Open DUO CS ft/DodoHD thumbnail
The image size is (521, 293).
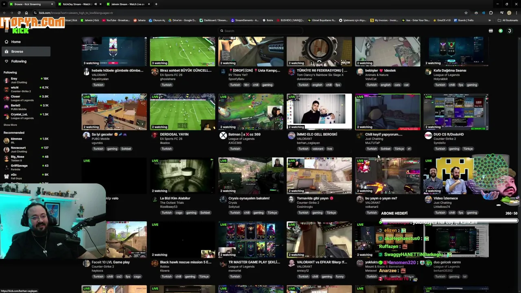(x=456, y=112)
